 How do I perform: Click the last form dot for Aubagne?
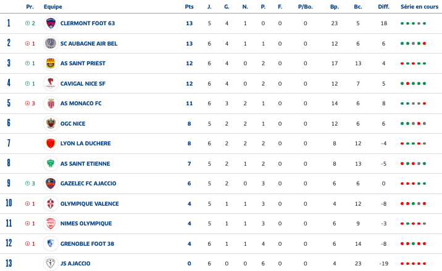(x=424, y=44)
